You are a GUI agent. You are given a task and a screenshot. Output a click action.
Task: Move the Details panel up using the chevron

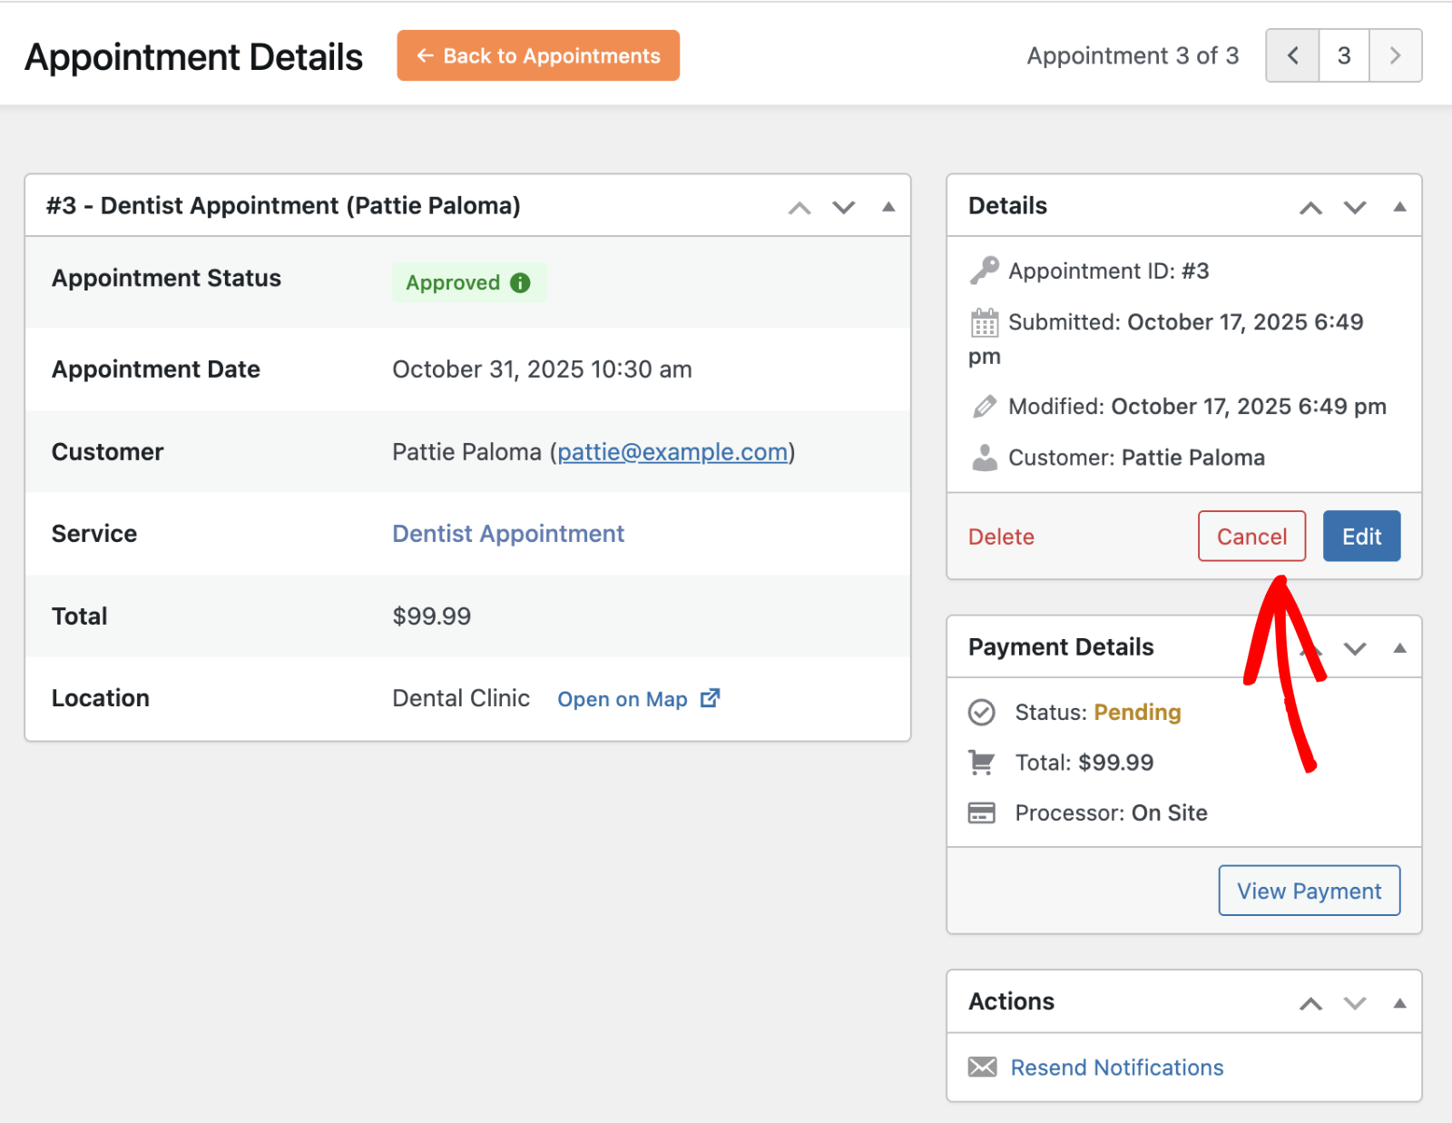tap(1310, 207)
